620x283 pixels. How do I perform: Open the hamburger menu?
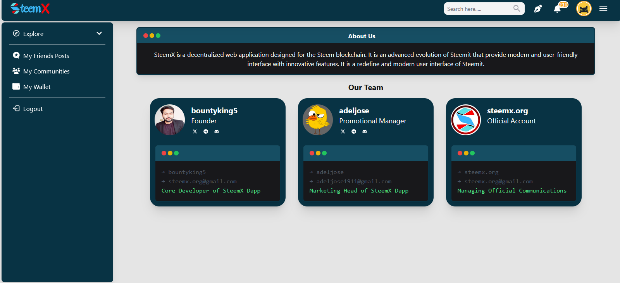point(603,9)
